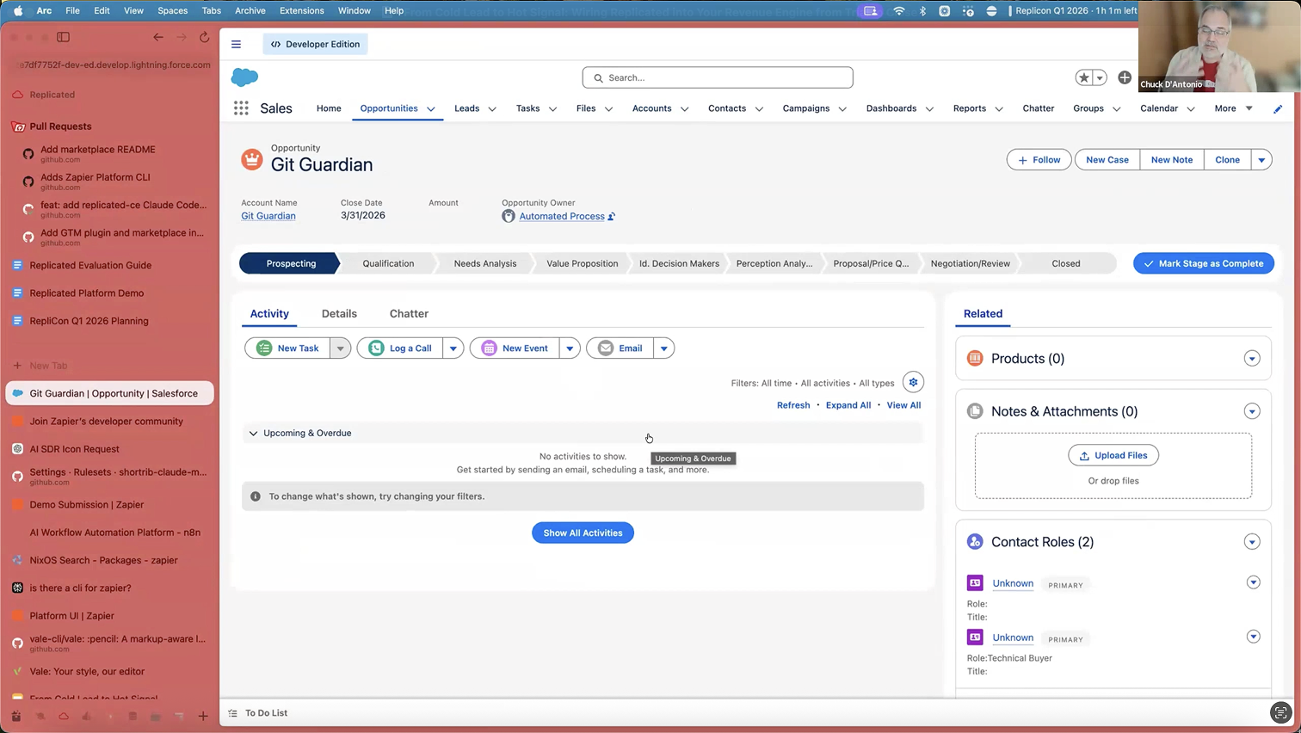This screenshot has height=733, width=1301.
Task: Open the Products related list menu arrow
Action: pos(1252,359)
